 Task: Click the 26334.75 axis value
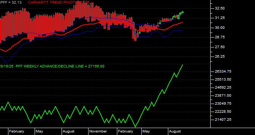click(x=223, y=72)
